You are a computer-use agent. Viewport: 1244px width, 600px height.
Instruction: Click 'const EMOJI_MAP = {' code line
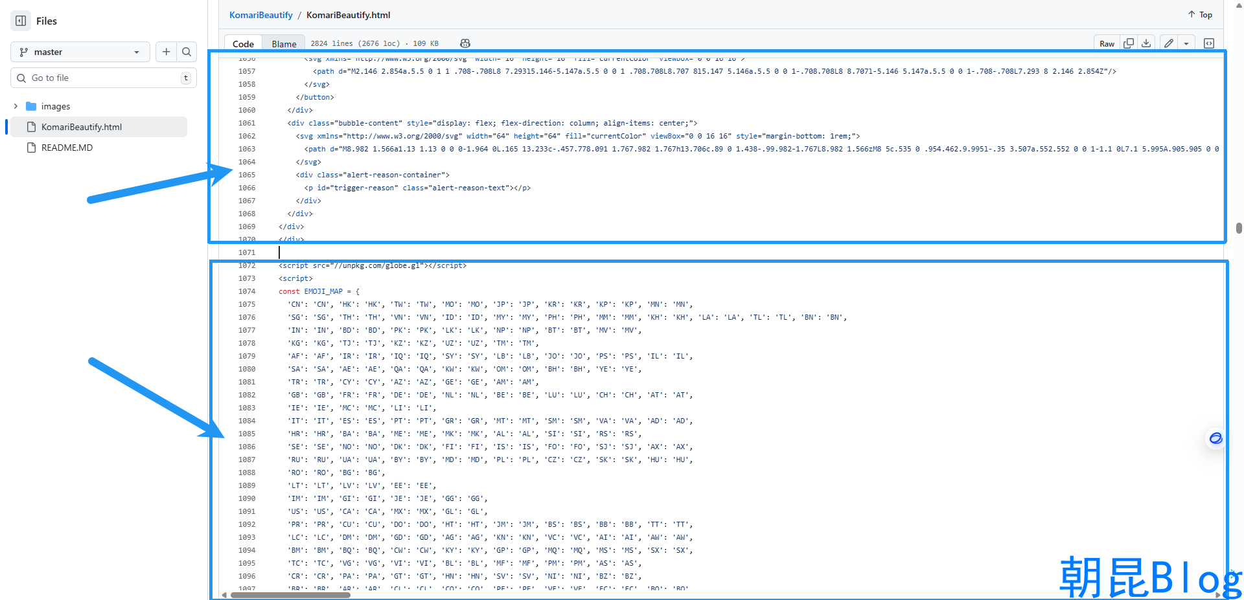319,291
